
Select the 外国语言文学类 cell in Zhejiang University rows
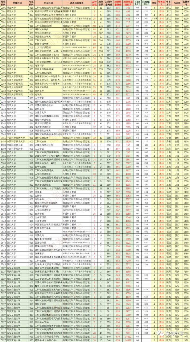48,36
